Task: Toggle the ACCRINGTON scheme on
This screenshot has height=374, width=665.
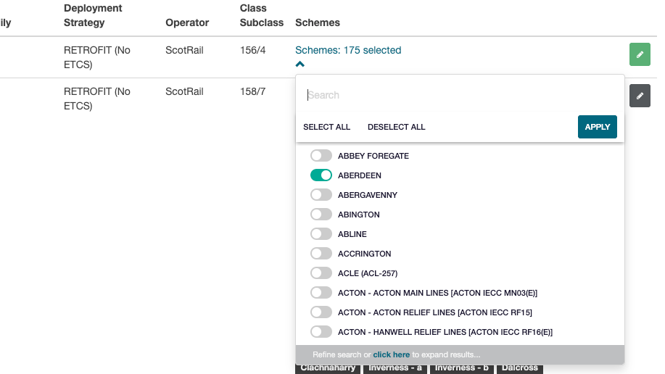Action: click(321, 254)
